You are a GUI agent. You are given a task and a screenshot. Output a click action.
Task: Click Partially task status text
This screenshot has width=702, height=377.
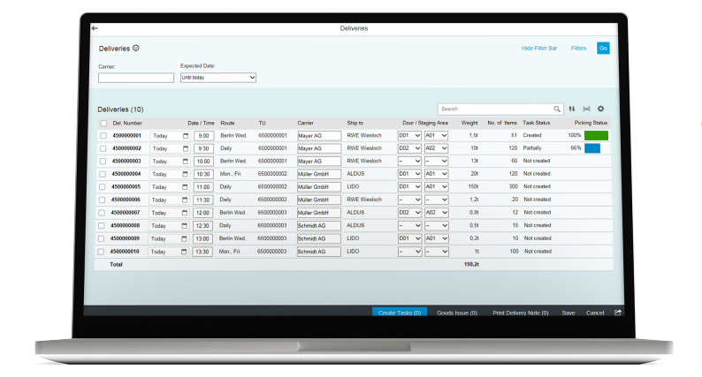(x=532, y=148)
